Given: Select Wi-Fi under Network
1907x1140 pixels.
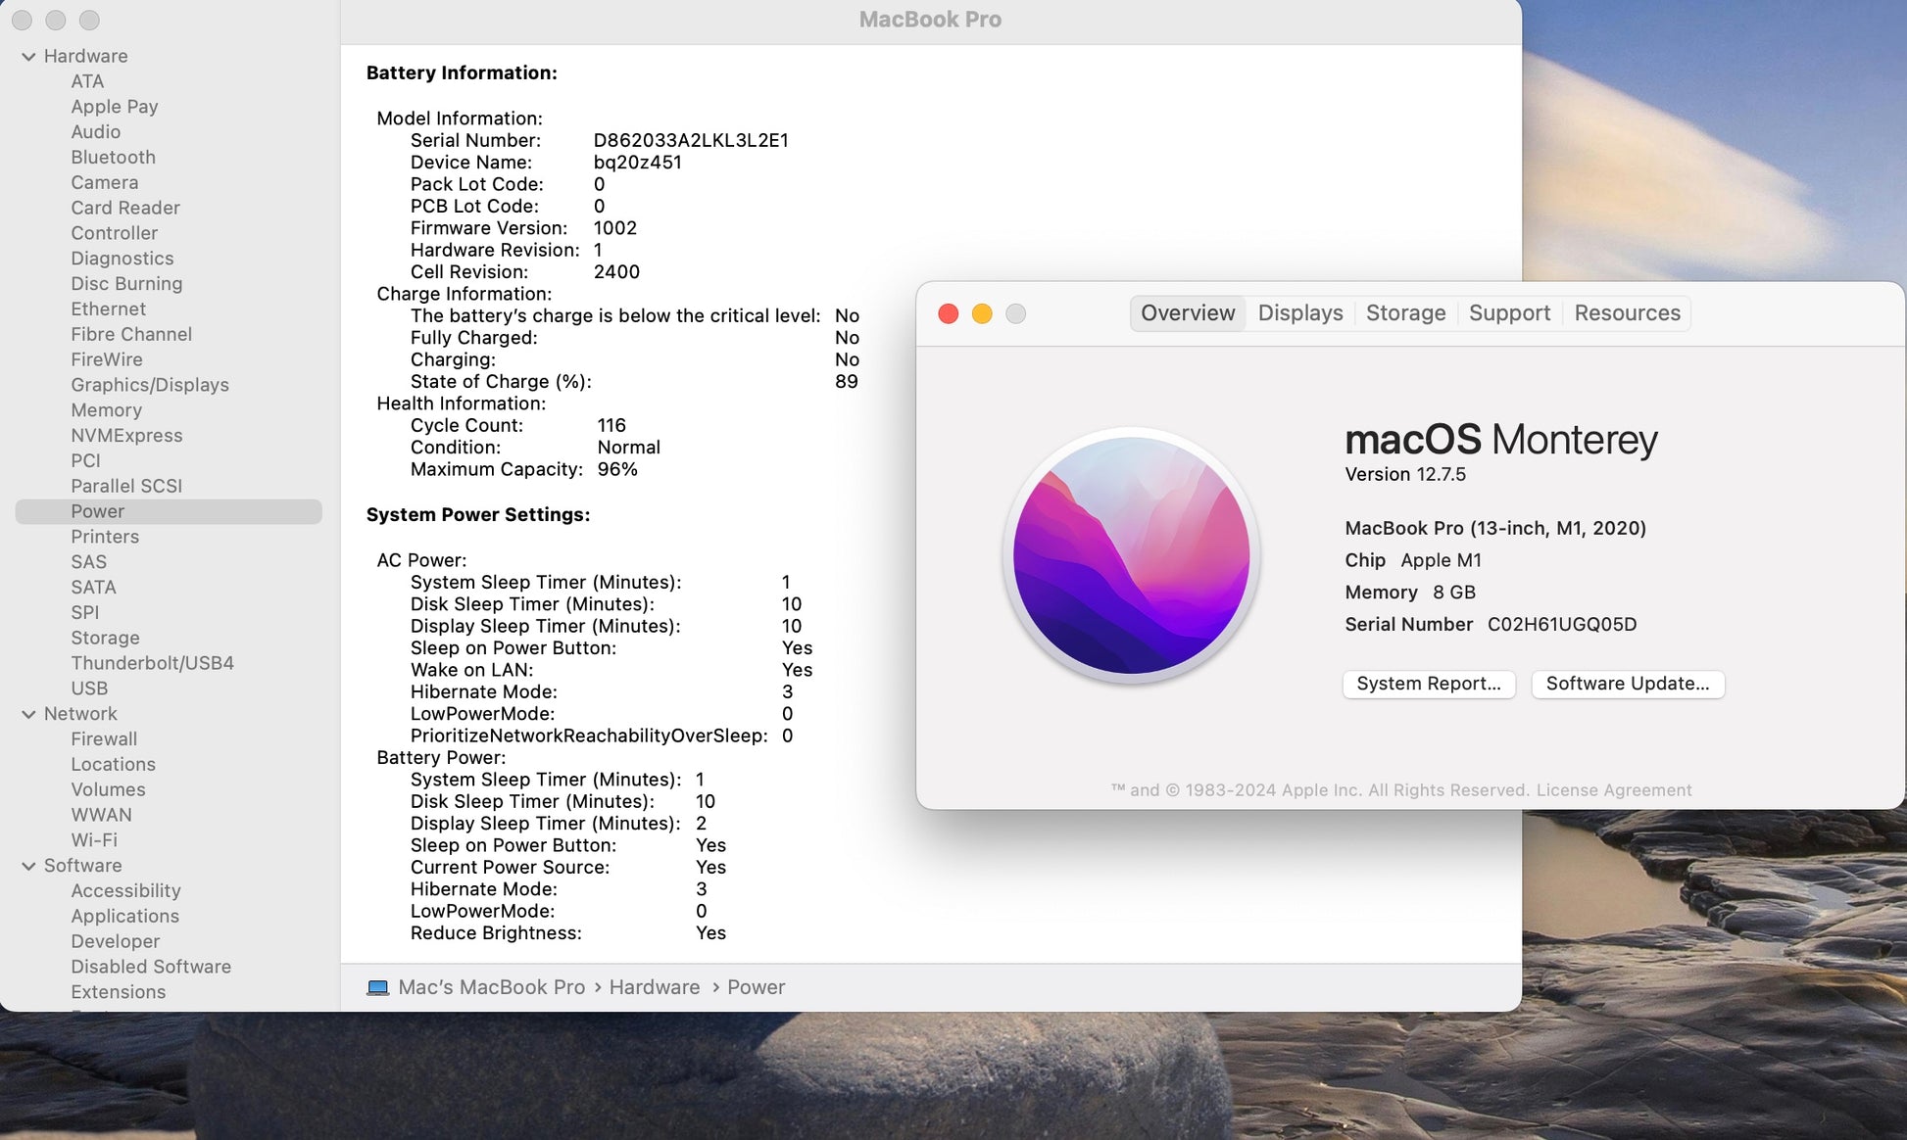Looking at the screenshot, I should pos(94,840).
